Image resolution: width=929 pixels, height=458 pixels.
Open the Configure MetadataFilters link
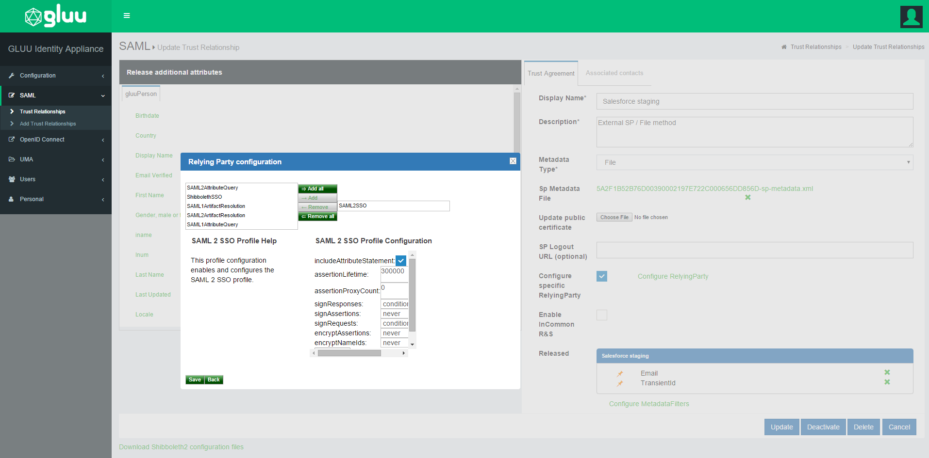[649, 404]
